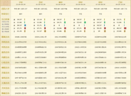Screen dimensions: 131x96
Task: Click the 子丑 cell in the 巳时 column
Action: point(120,14)
